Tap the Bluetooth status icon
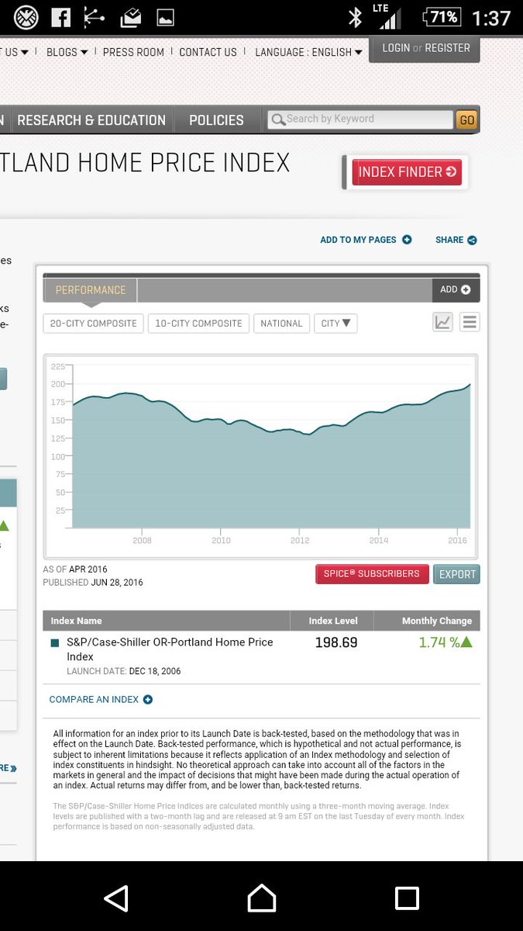This screenshot has width=523, height=931. [355, 17]
